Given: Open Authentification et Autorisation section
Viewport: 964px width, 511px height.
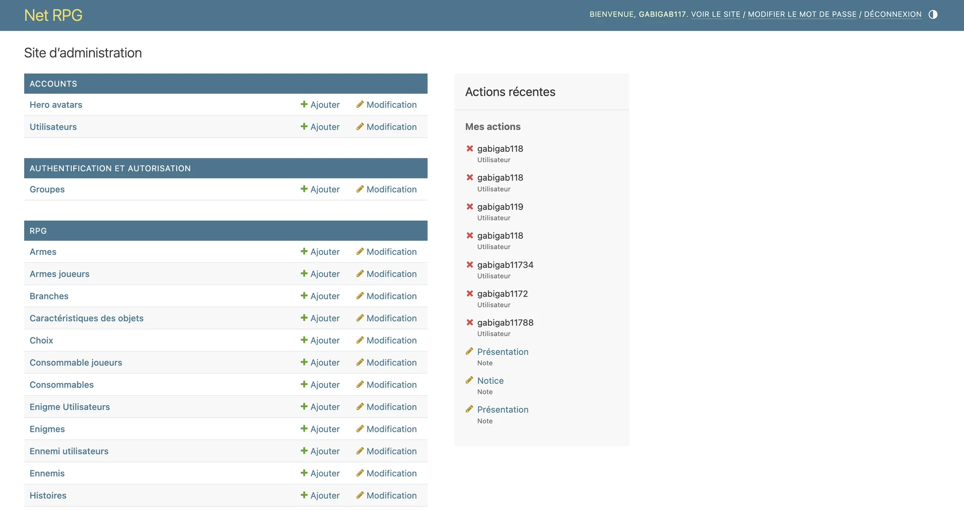Looking at the screenshot, I should (x=110, y=168).
